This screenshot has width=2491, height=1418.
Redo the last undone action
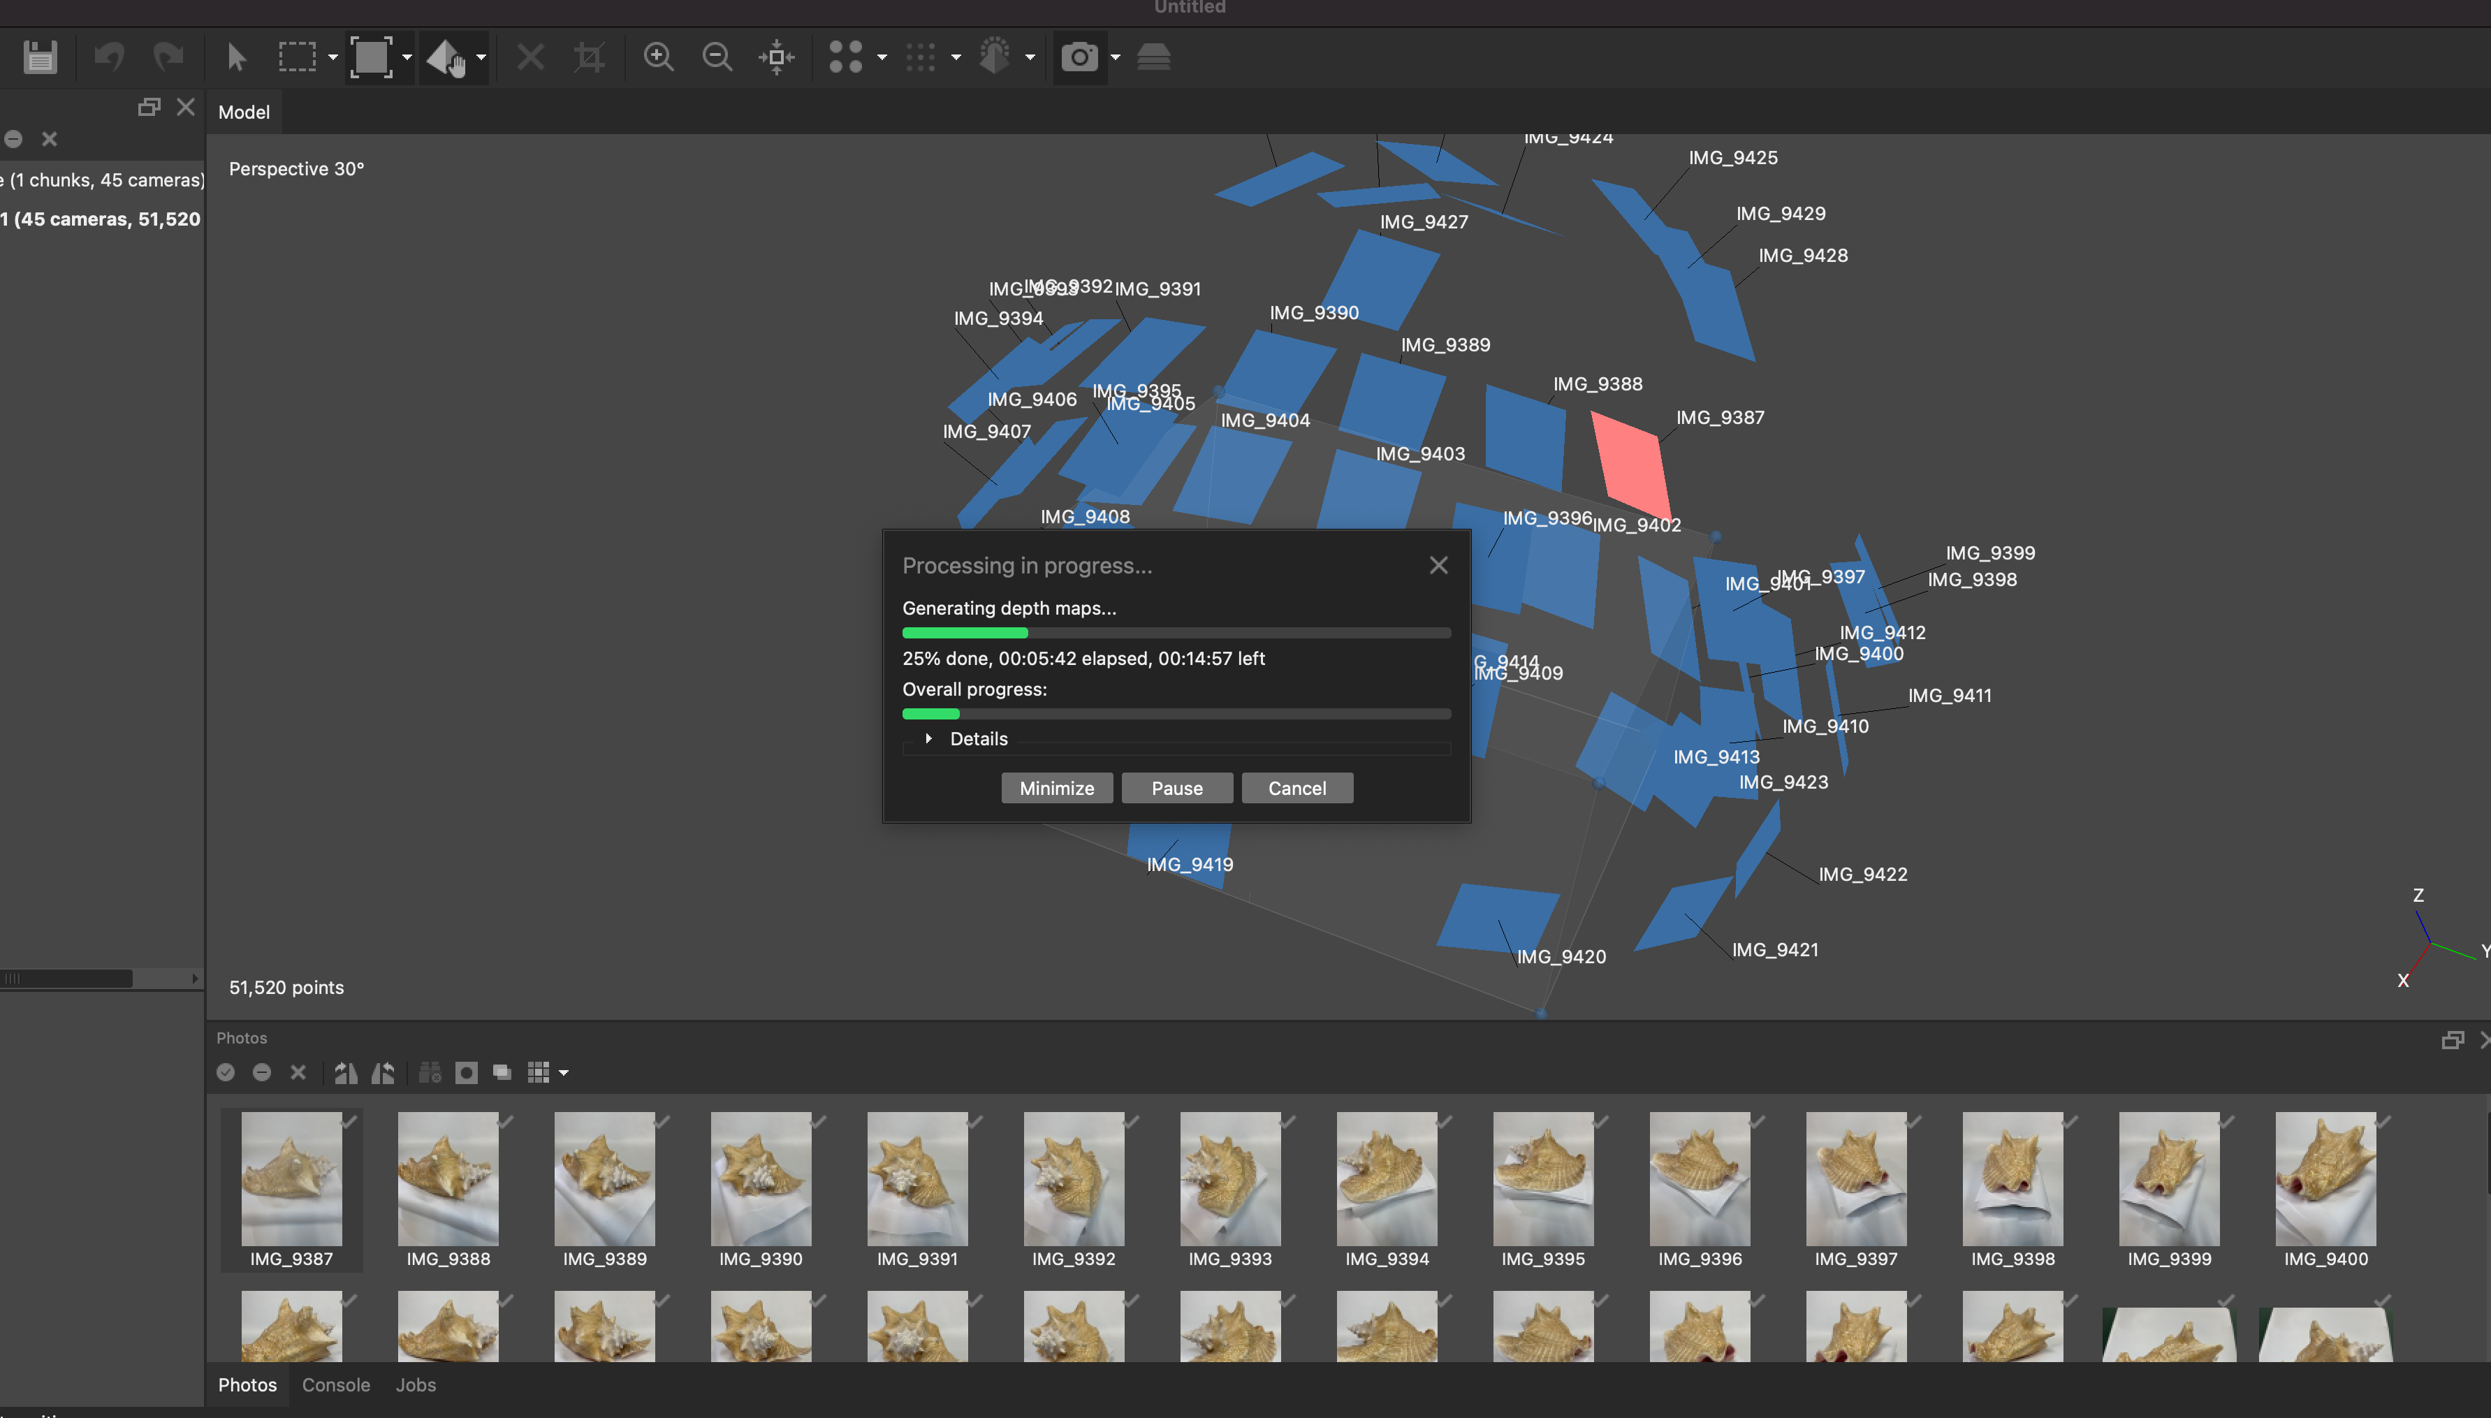click(x=168, y=57)
